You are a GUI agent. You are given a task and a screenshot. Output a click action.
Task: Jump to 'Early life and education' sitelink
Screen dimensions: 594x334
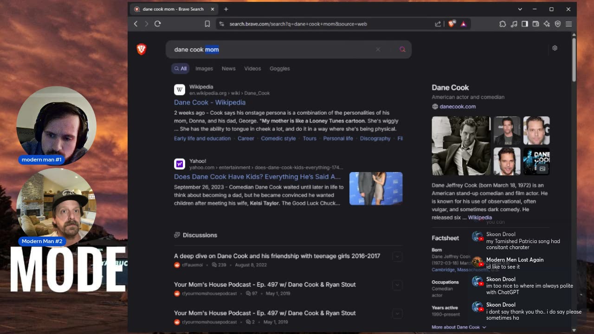202,139
